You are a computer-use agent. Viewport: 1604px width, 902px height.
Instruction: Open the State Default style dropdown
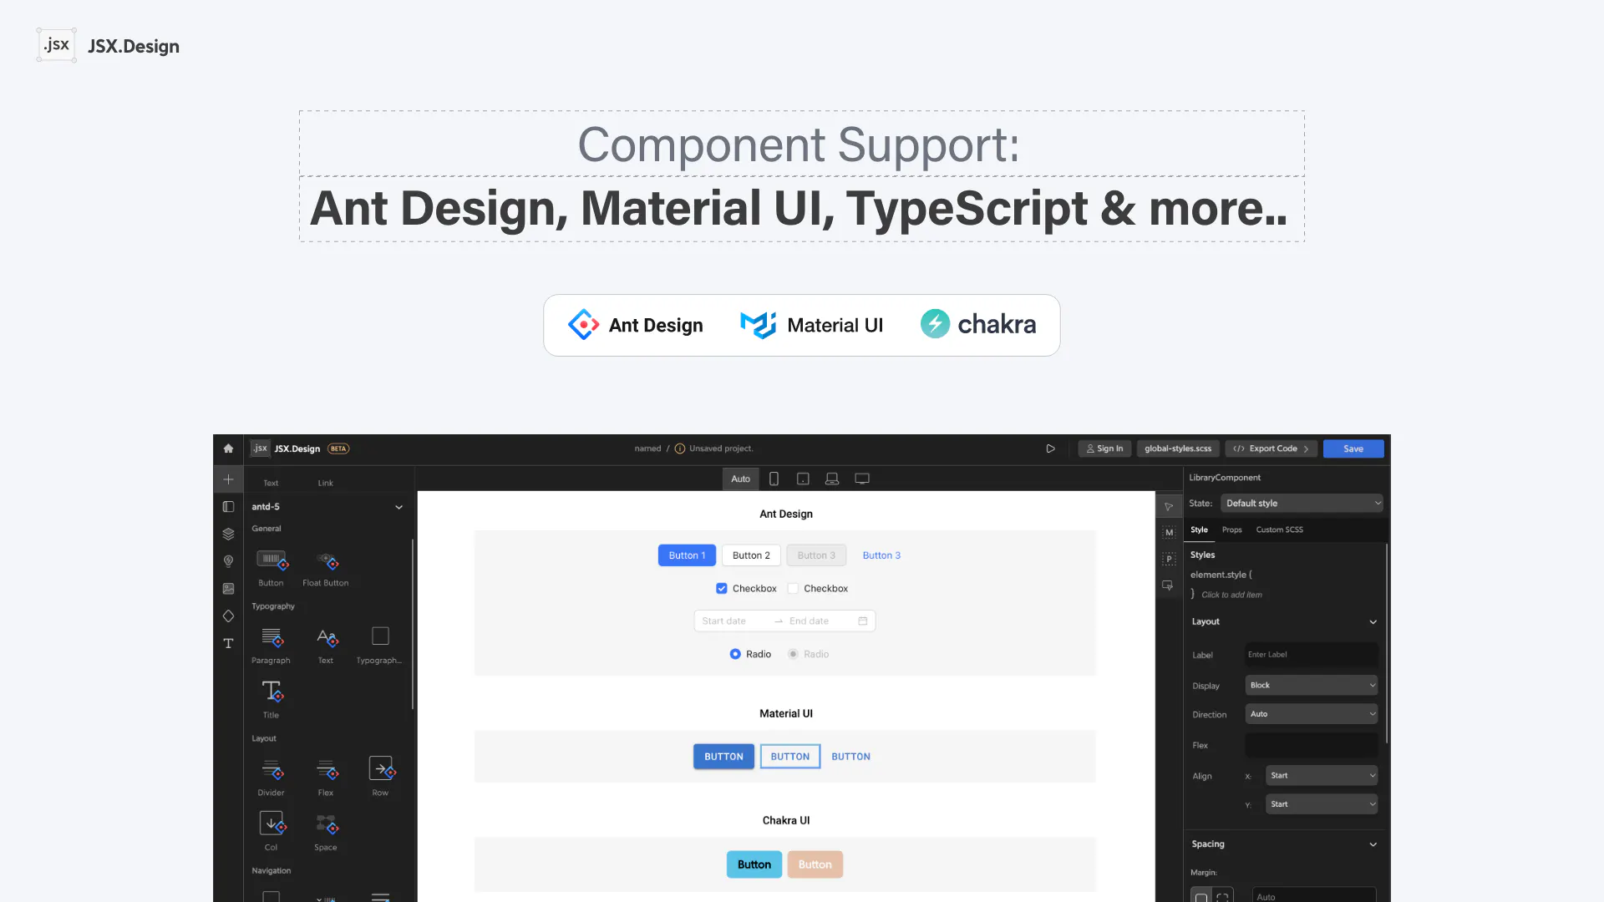1302,504
